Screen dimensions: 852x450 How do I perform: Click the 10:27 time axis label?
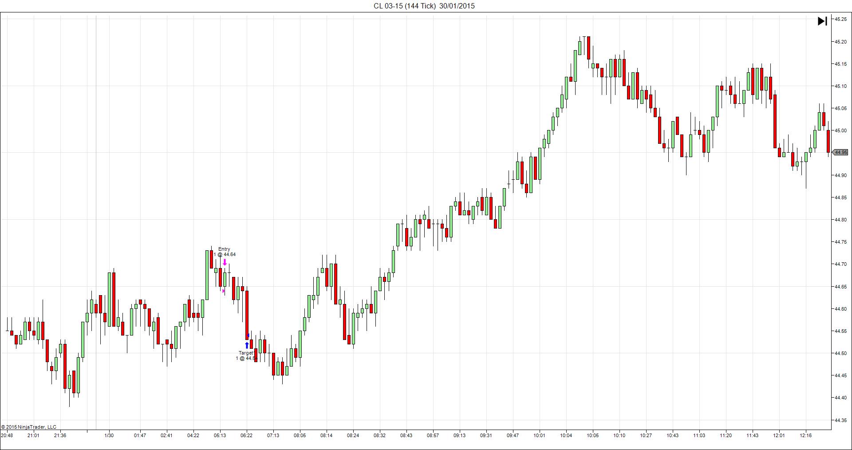(x=646, y=435)
